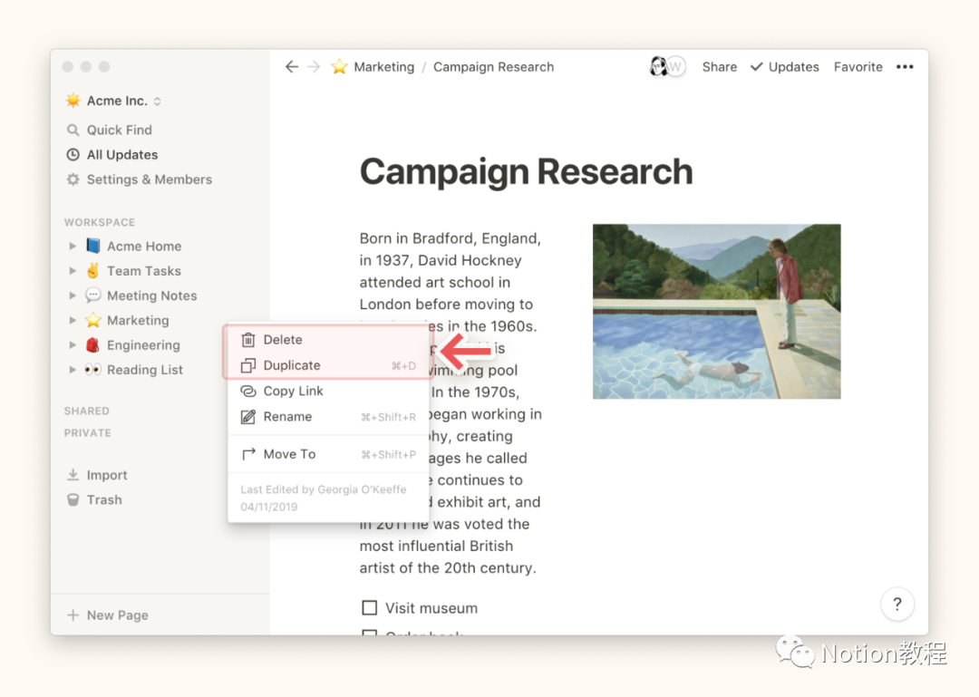Viewport: 979px width, 697px height.
Task: Select Copy Link in context menu
Action: [x=293, y=392]
